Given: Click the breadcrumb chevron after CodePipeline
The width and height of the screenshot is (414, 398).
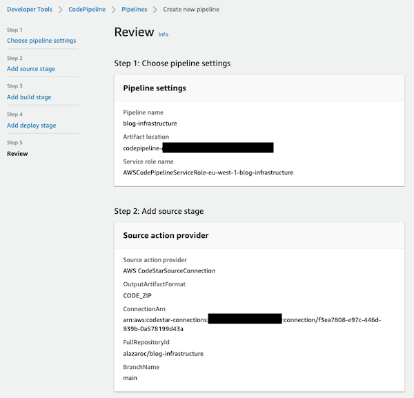Looking at the screenshot, I should point(114,10).
